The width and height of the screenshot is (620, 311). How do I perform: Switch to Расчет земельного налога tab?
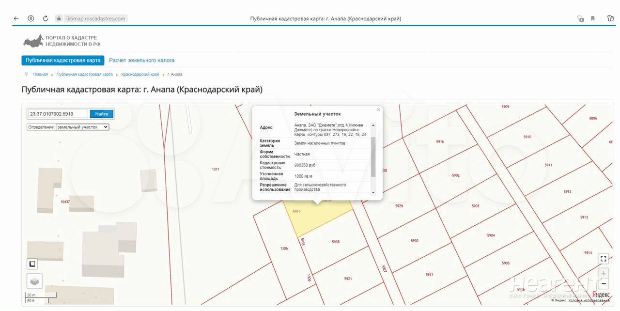(141, 61)
